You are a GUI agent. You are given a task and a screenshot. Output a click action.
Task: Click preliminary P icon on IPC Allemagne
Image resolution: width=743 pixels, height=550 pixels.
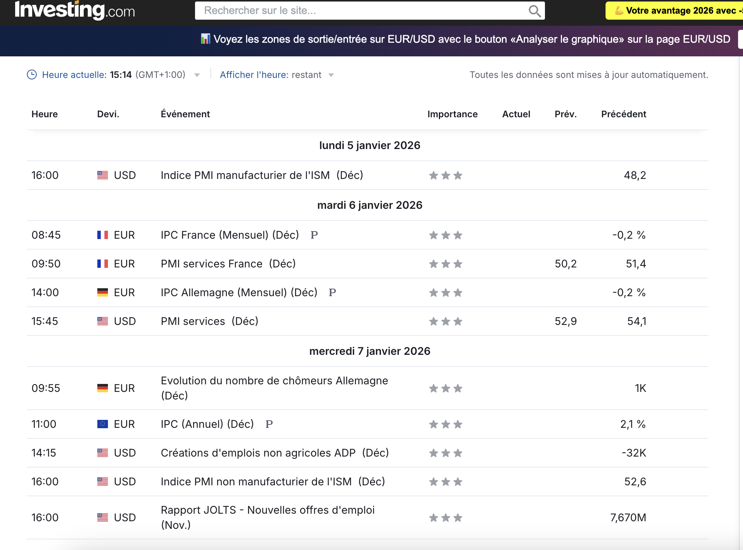click(x=332, y=292)
